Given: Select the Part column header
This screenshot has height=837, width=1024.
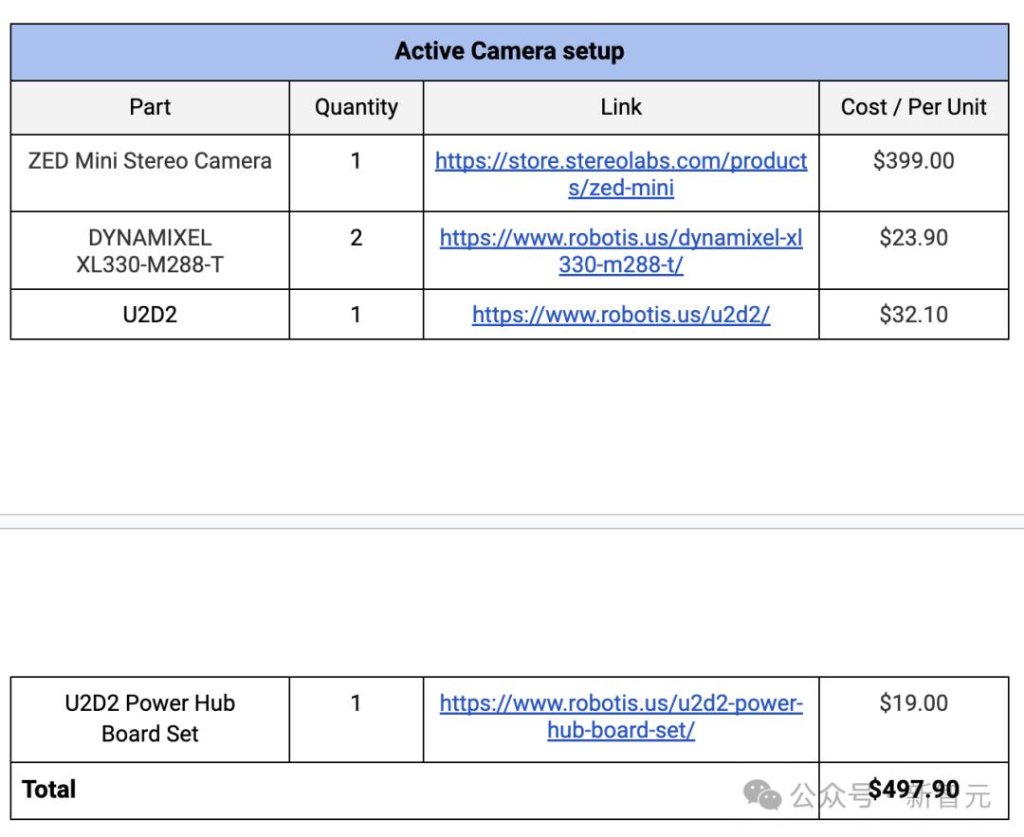Looking at the screenshot, I should [x=150, y=108].
